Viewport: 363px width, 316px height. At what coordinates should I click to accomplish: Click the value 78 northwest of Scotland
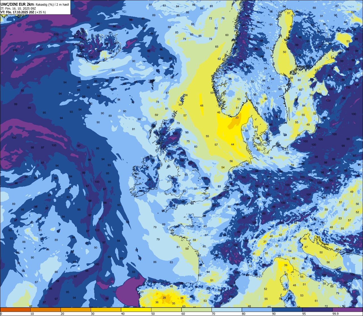coord(157,102)
